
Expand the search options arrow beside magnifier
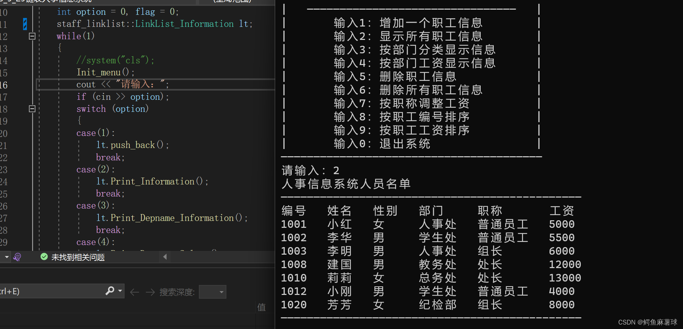(120, 291)
